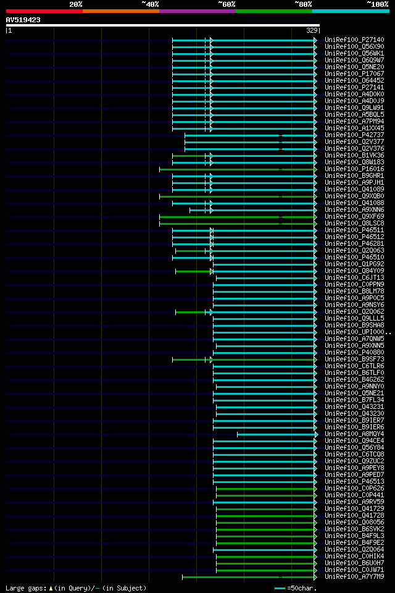Viewport: 395px width, 593px height.
Task: Pick the UniRef100_Q2Q063 row label
Action: click(354, 251)
